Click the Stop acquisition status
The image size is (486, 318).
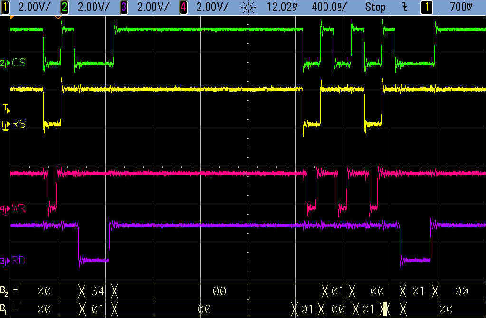pyautogui.click(x=375, y=7)
